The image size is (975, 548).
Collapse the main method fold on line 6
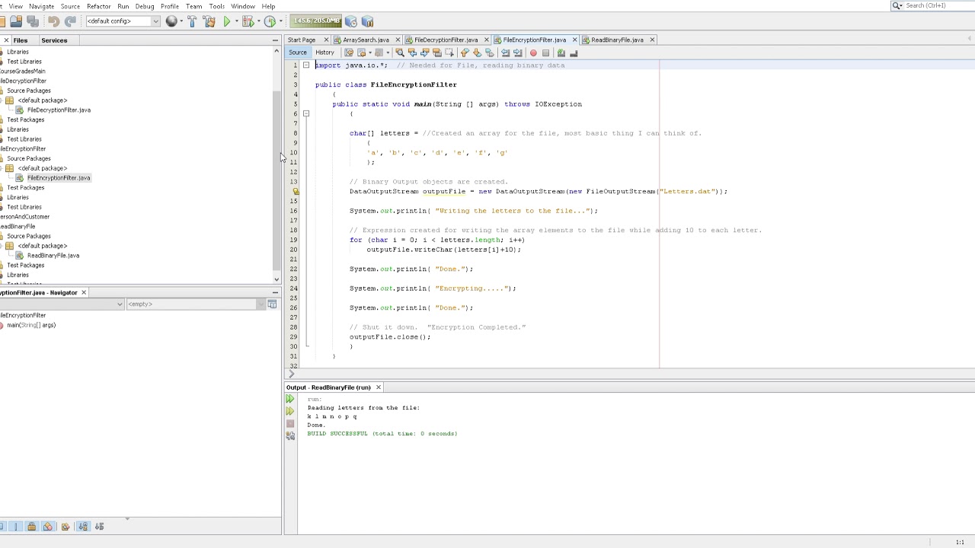[x=306, y=113]
